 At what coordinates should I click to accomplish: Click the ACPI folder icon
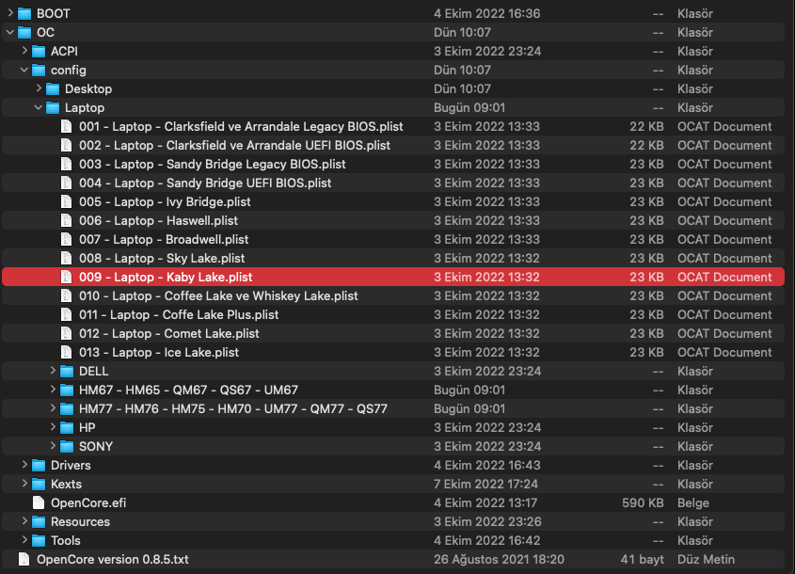[39, 51]
